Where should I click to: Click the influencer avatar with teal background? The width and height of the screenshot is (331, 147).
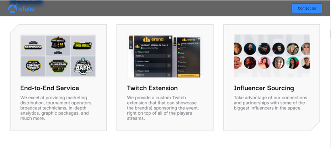point(293,63)
